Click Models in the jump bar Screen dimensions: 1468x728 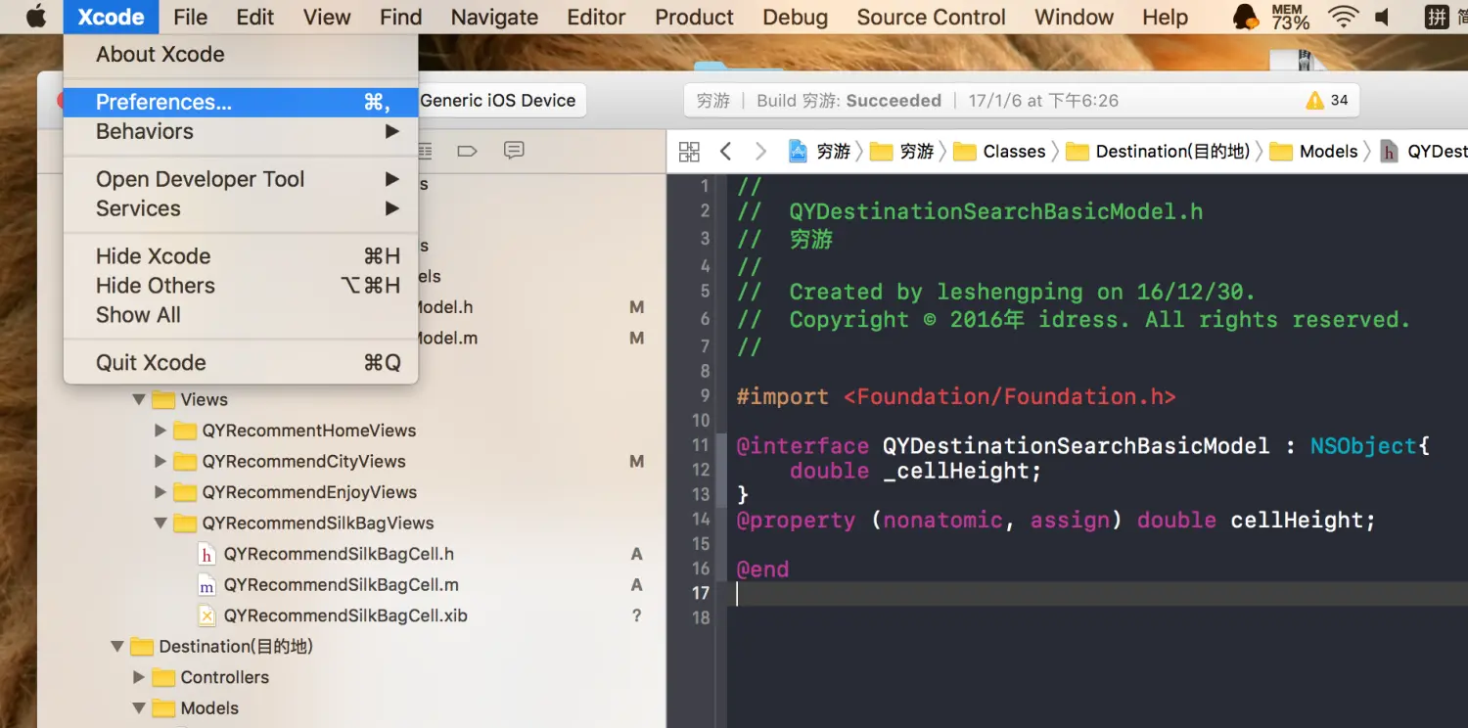1314,151
